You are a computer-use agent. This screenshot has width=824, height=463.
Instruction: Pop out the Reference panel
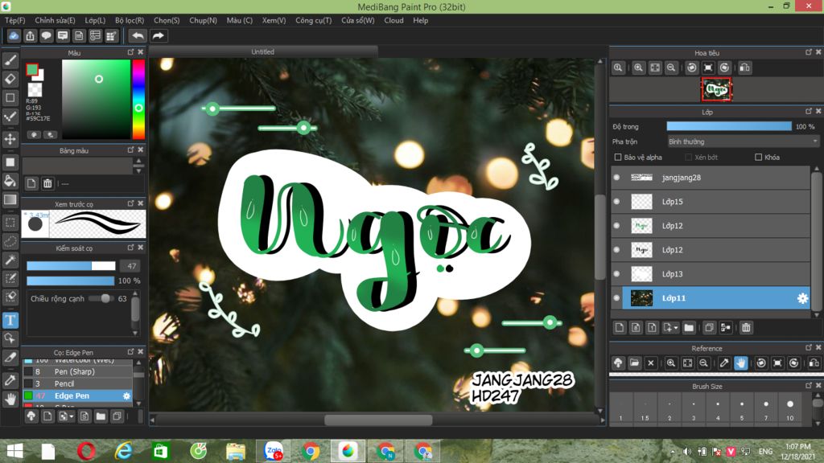(x=809, y=347)
